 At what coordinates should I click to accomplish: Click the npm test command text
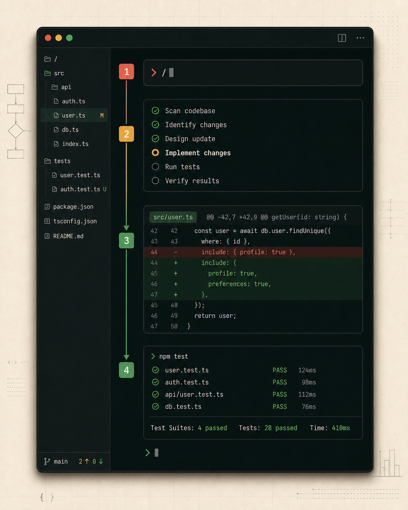(174, 356)
